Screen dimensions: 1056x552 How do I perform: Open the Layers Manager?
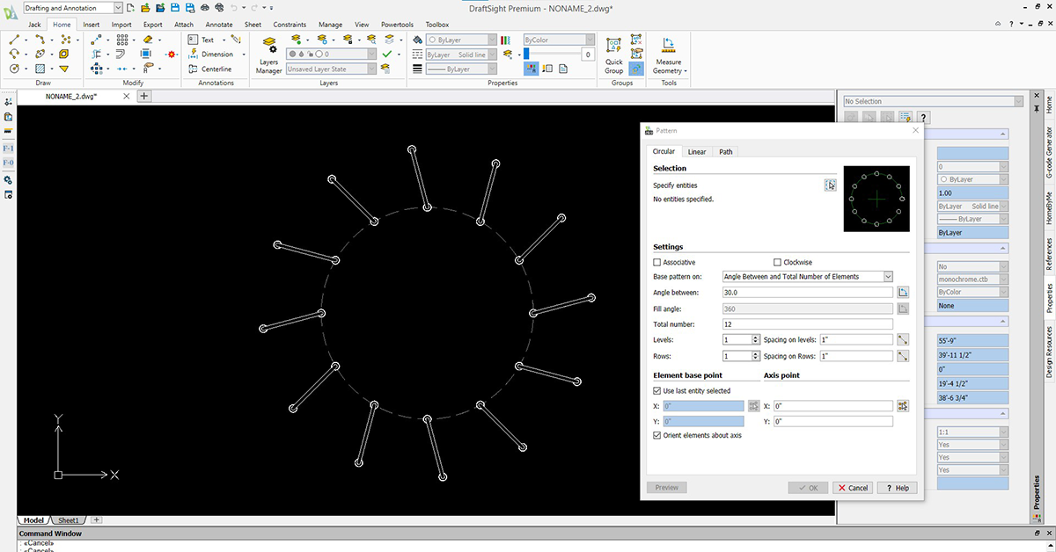[268, 54]
